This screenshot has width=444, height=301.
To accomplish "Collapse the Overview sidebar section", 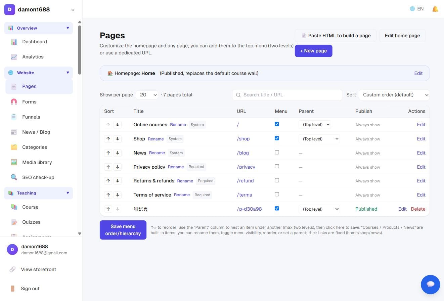I will [x=39, y=28].
